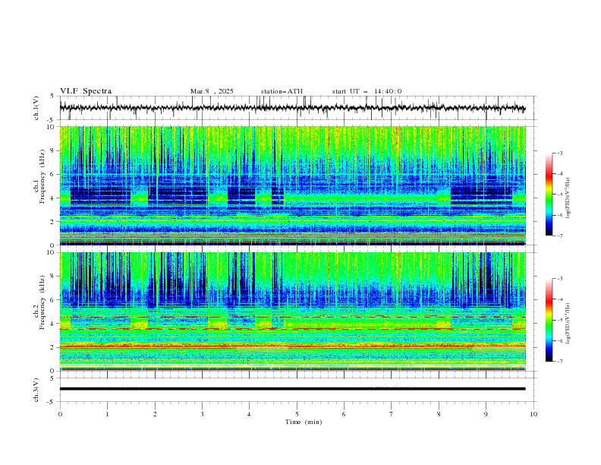
Task: Click time axis tick label '6'
Action: pos(344,414)
